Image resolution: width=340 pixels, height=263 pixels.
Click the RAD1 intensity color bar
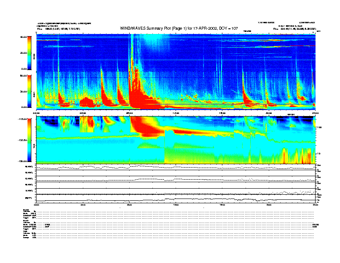(29, 91)
